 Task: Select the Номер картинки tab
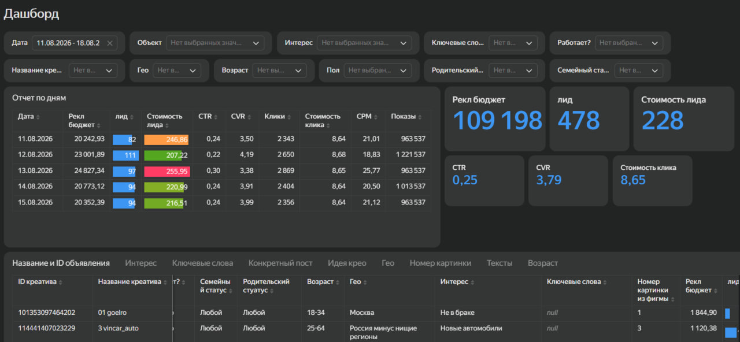[441, 263]
